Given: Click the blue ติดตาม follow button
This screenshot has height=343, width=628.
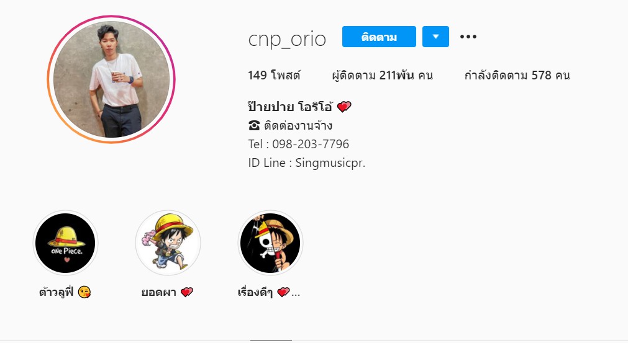Looking at the screenshot, I should click(379, 37).
